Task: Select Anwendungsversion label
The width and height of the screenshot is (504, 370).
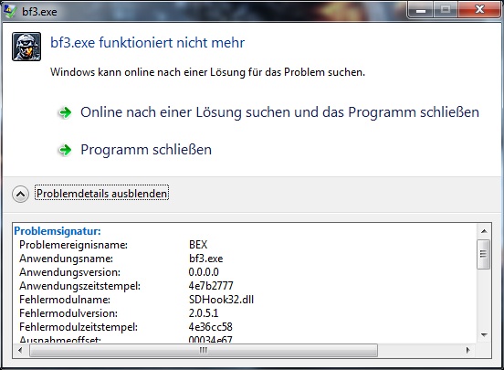Action: pos(69,272)
